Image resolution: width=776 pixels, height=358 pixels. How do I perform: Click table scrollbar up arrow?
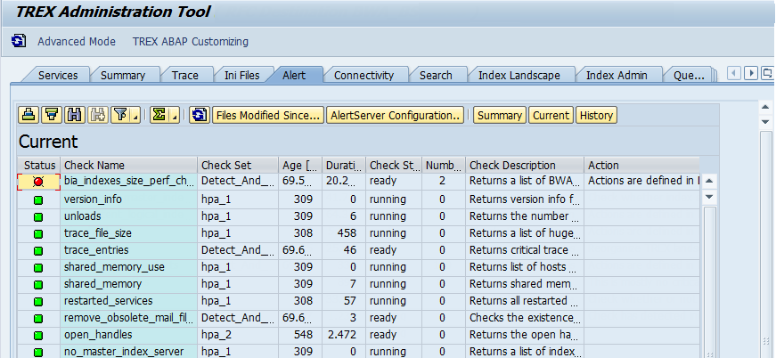click(x=709, y=181)
